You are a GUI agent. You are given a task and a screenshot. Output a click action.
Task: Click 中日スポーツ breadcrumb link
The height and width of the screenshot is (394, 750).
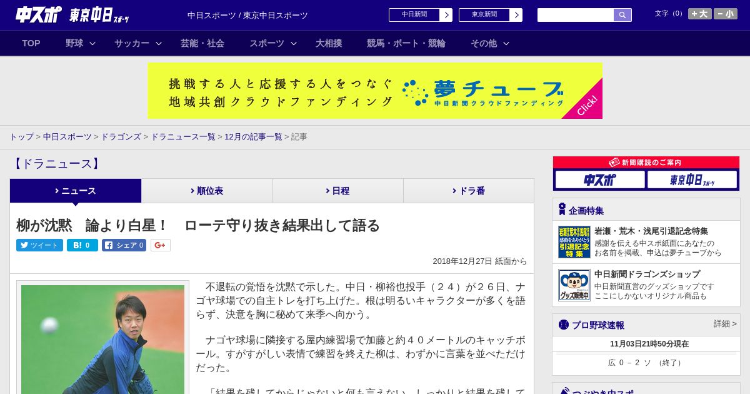click(x=67, y=136)
